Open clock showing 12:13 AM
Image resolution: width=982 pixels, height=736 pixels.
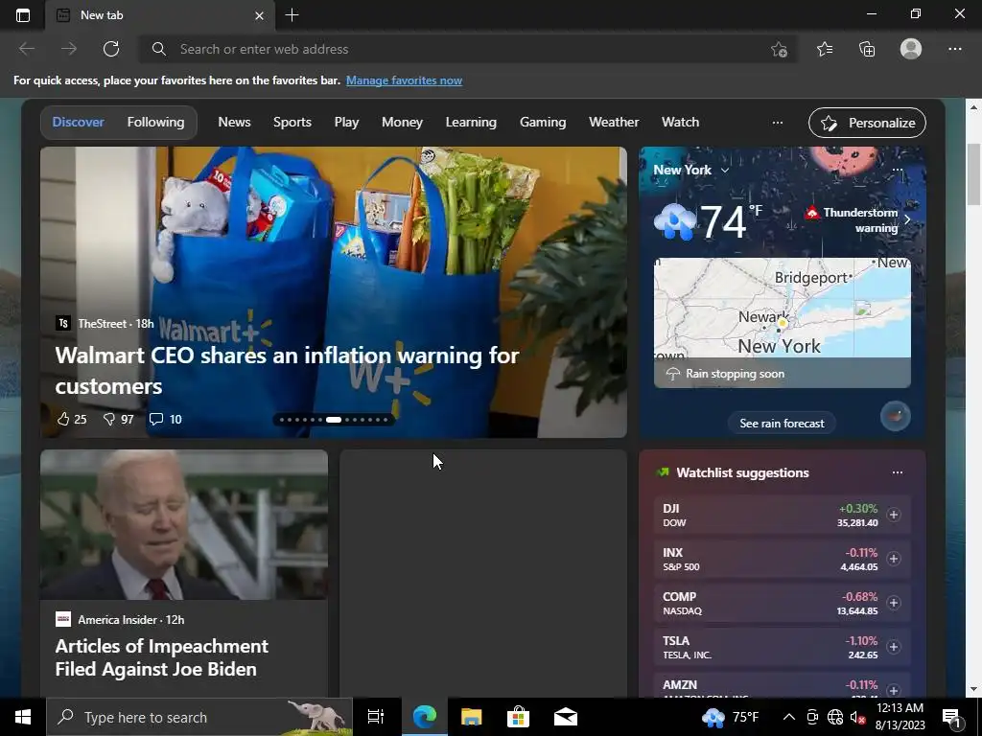[900, 717]
